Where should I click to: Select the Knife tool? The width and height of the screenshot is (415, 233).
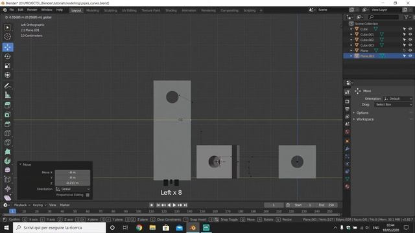point(8,142)
